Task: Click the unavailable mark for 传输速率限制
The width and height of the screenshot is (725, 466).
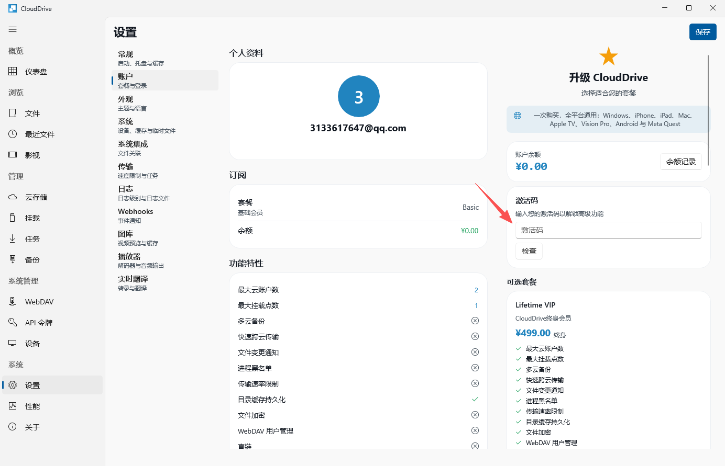Action: tap(475, 383)
